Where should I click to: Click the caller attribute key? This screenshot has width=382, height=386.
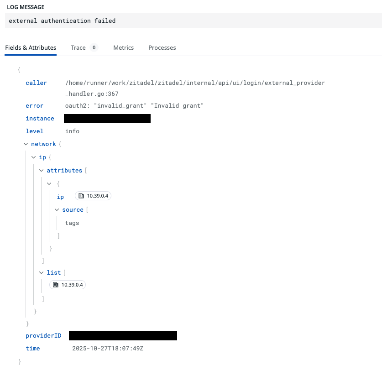[36, 83]
